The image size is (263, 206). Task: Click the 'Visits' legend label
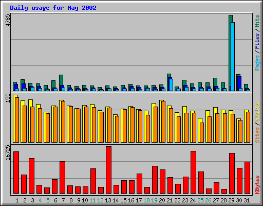257,112
